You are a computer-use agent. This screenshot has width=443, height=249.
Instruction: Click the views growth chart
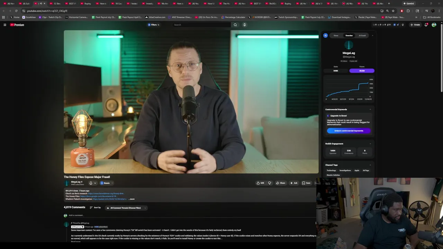(x=349, y=89)
